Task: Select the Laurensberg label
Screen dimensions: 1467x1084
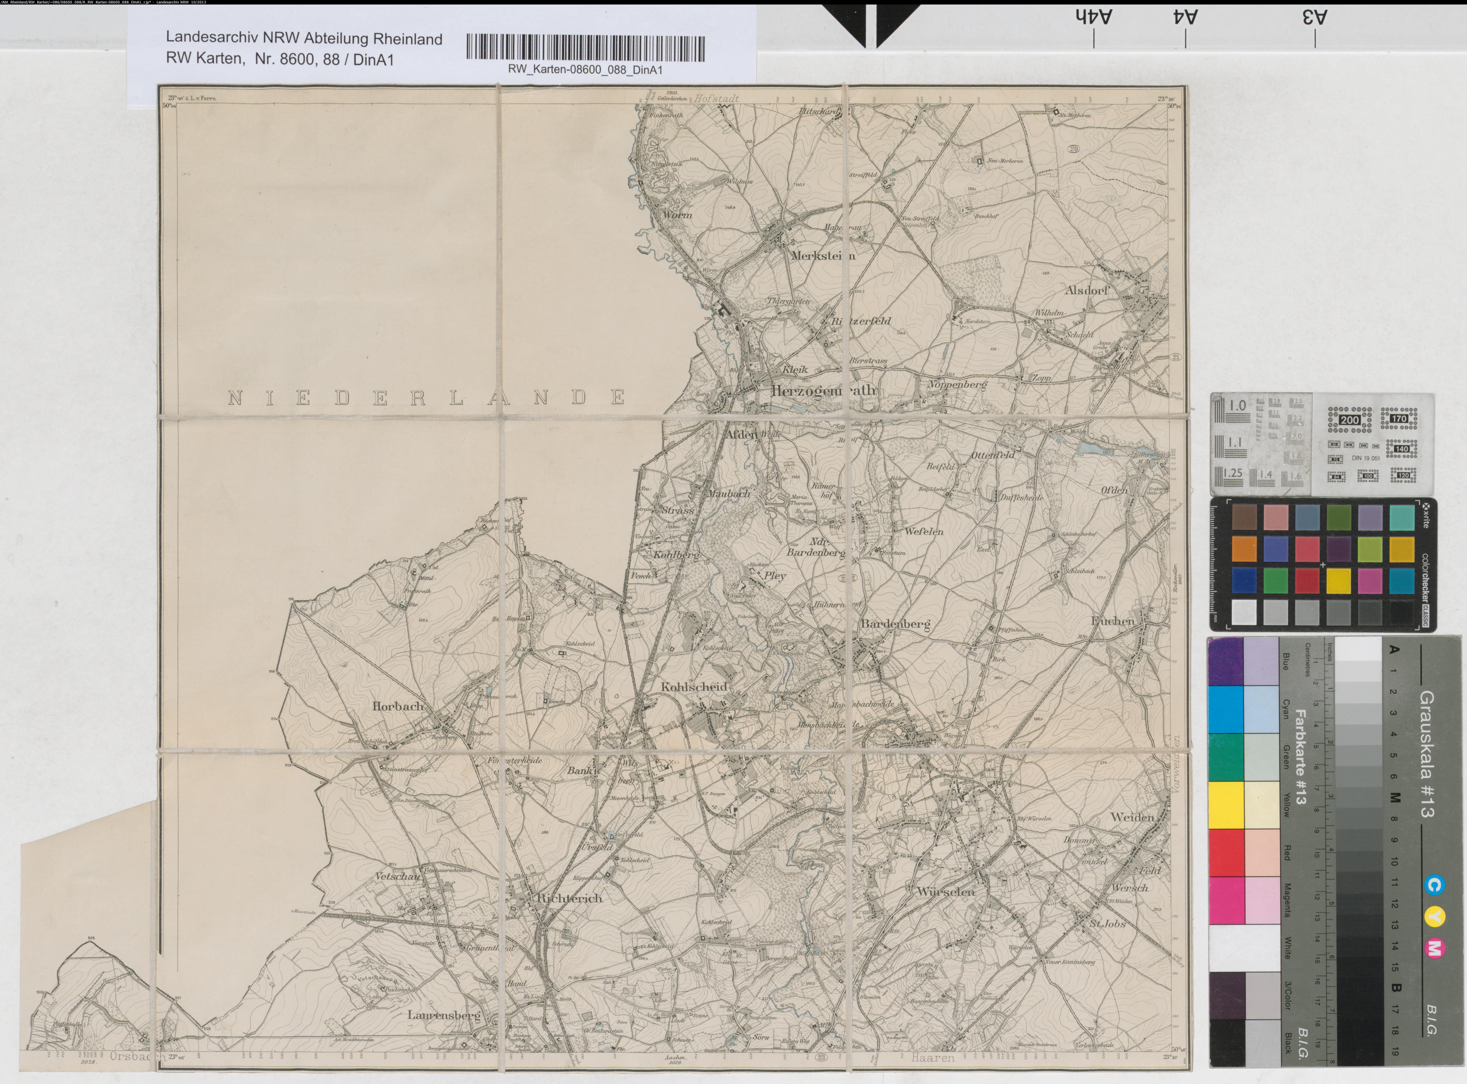Action: pos(444,1014)
